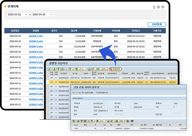Click the print icon in 펌뱅킹 지급처리 toolbar
Image resolution: width=192 pixels, height=136 pixels.
90,69
